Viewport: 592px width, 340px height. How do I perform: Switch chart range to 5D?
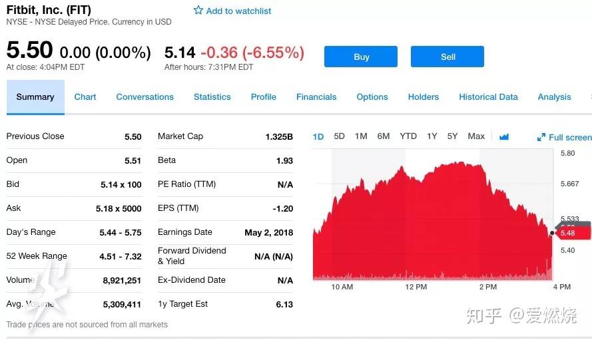339,136
